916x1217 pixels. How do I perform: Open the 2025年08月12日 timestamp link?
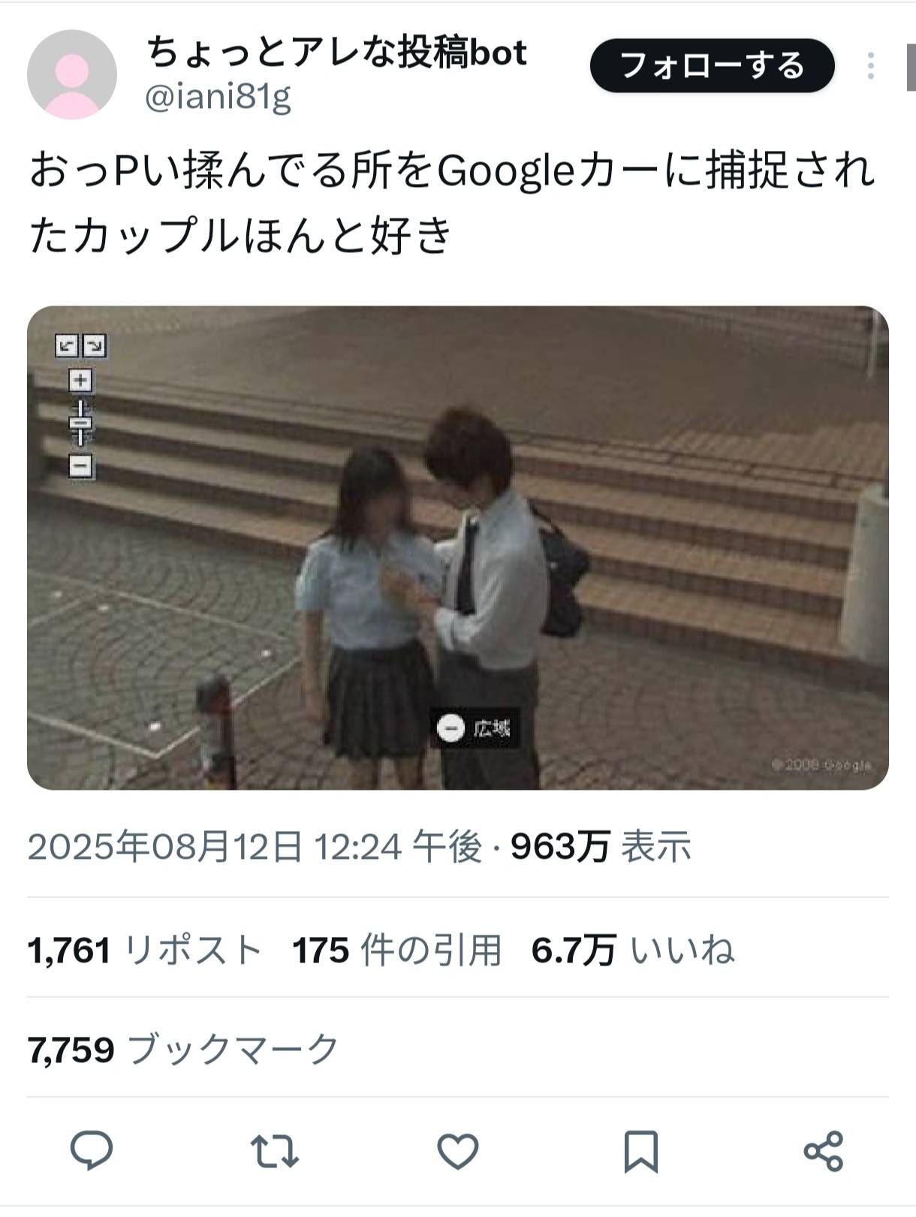tap(255, 847)
